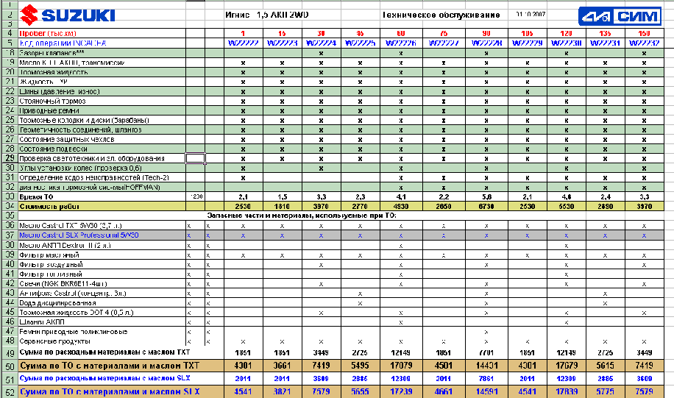This screenshot has width=674, height=398.
Task: Select the 'Состояние подвески' row label
Action: tap(102, 149)
